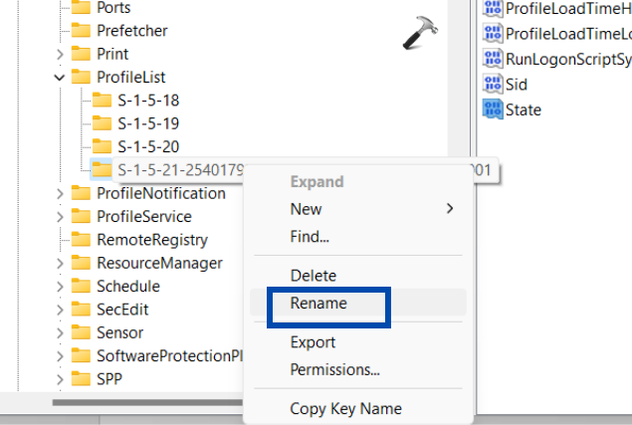This screenshot has width=632, height=425.
Task: Select the ProfileLoadTimeHigh value name
Action: (568, 8)
